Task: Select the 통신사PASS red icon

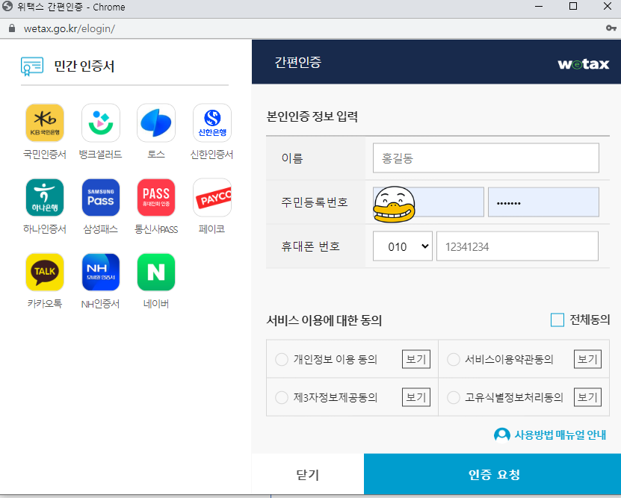Action: [156, 197]
